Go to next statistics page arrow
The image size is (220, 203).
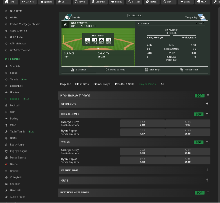tap(204, 24)
